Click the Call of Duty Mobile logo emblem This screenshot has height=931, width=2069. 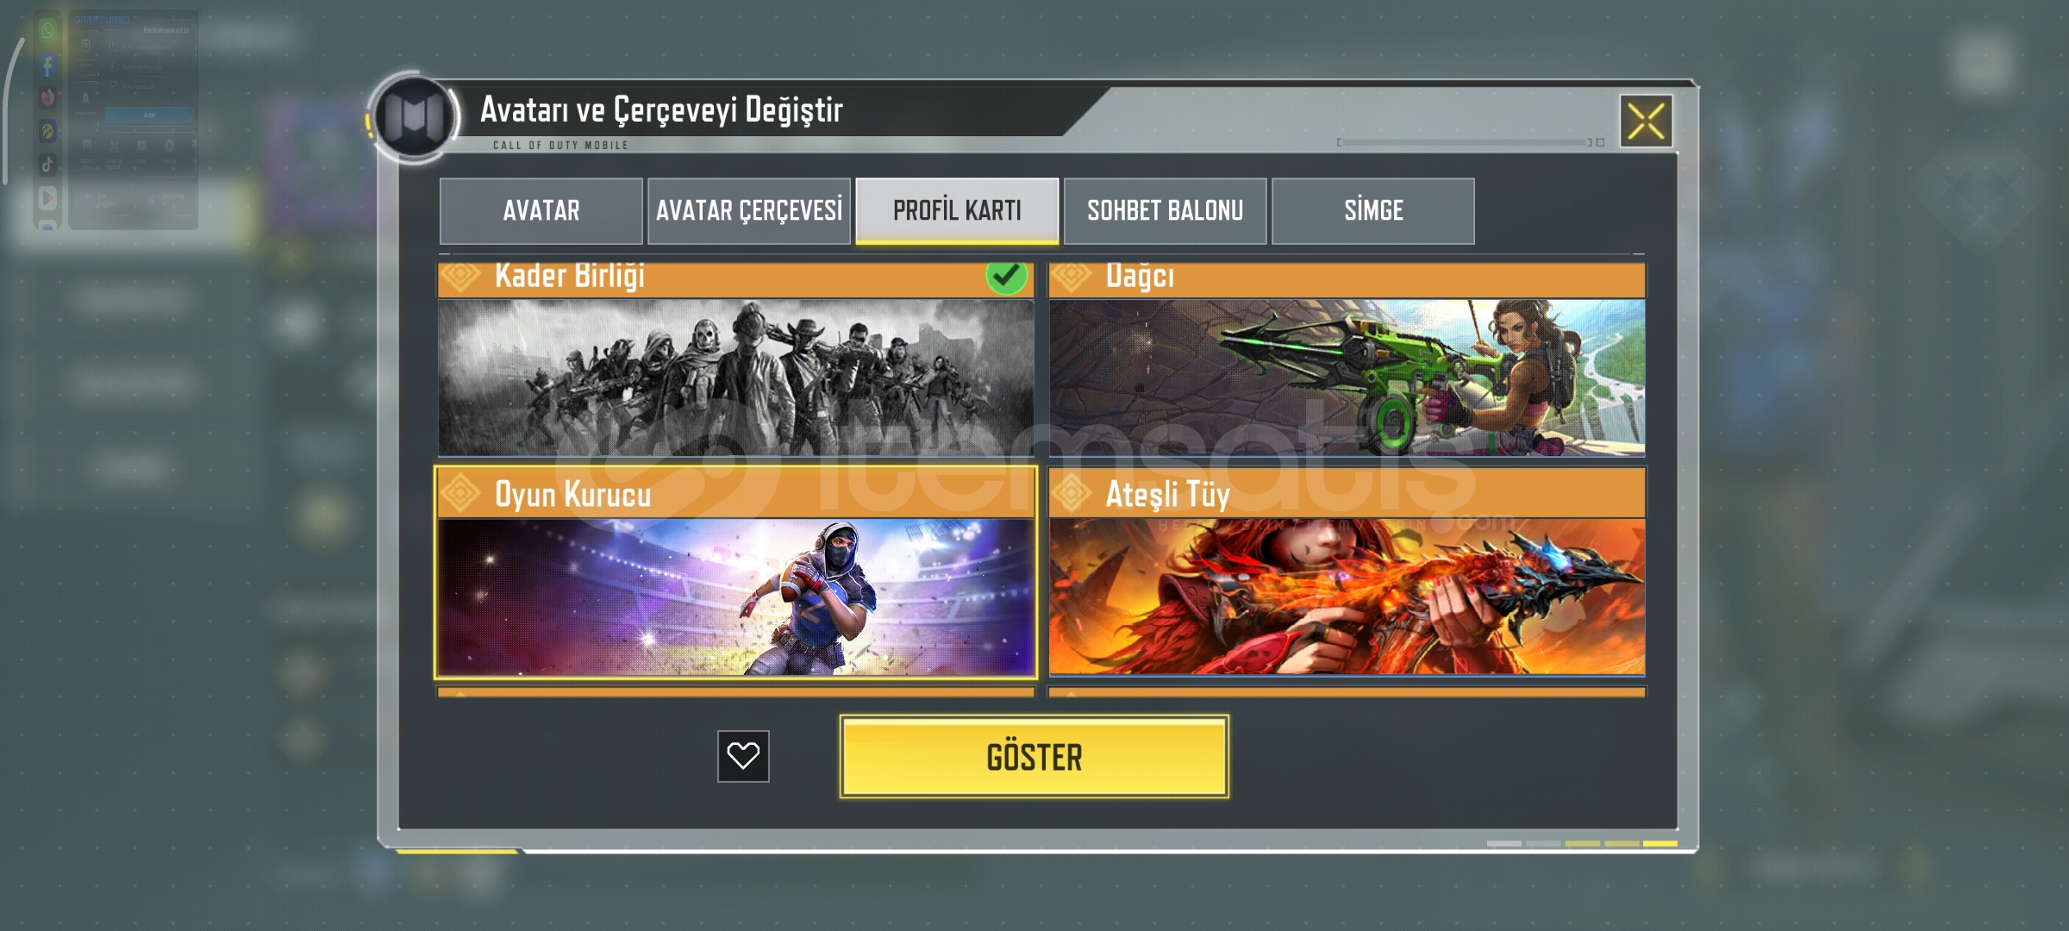pyautogui.click(x=415, y=116)
